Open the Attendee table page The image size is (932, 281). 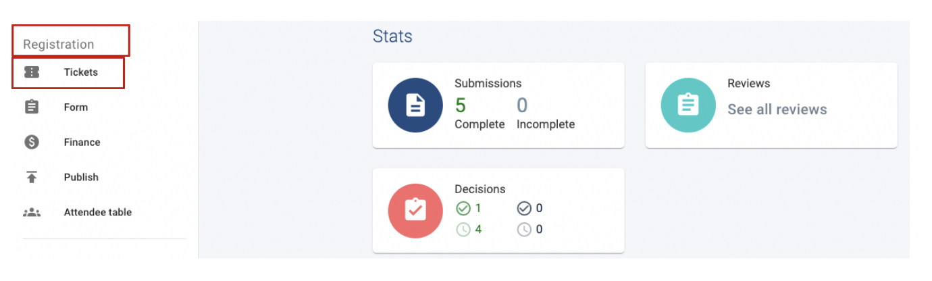(97, 212)
